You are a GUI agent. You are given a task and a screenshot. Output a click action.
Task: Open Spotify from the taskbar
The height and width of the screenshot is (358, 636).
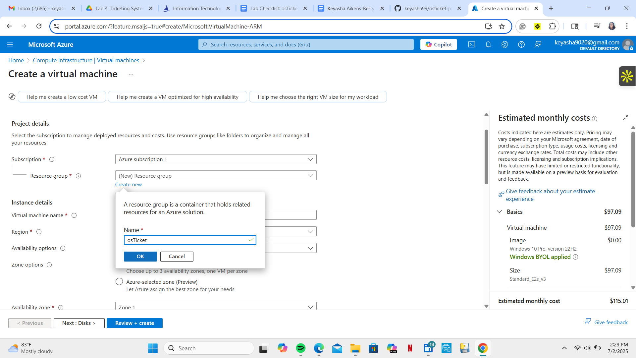tap(301, 348)
